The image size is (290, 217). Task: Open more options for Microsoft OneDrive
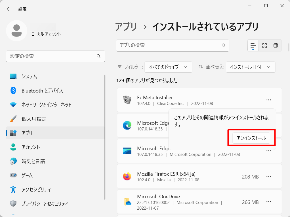click(268, 202)
